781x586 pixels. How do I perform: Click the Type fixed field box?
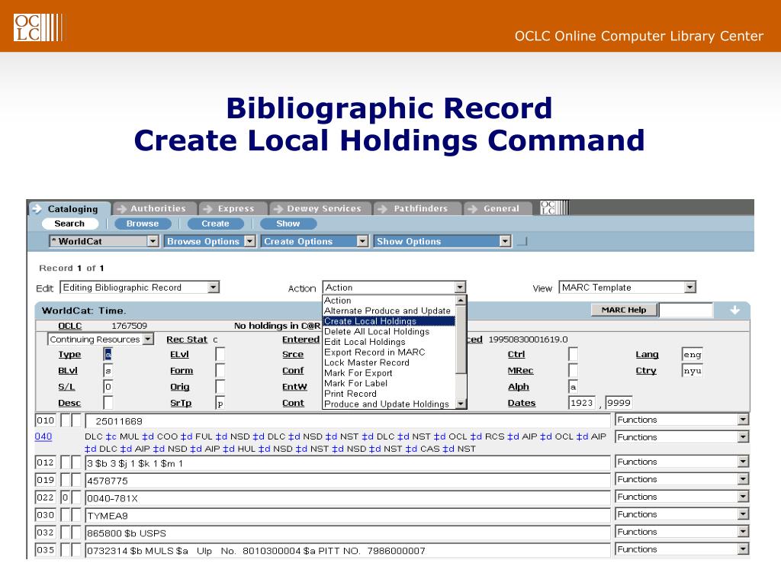tap(108, 354)
